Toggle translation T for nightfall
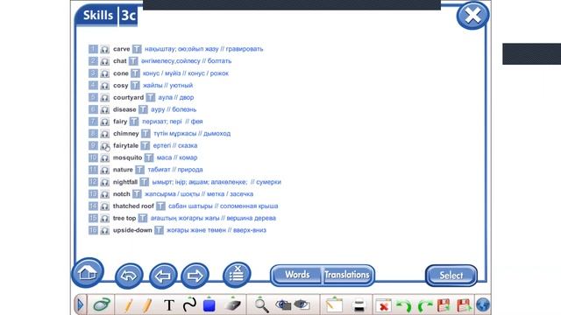Screen dimensions: 561x315 point(144,182)
